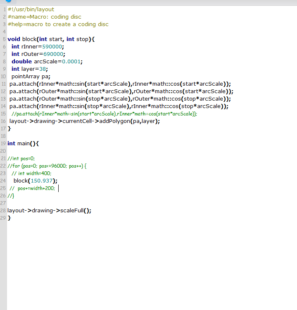Click the line 11 pa.attach rInner start statement
Screen dimensions: 297x310
pyautogui.click(x=120, y=84)
